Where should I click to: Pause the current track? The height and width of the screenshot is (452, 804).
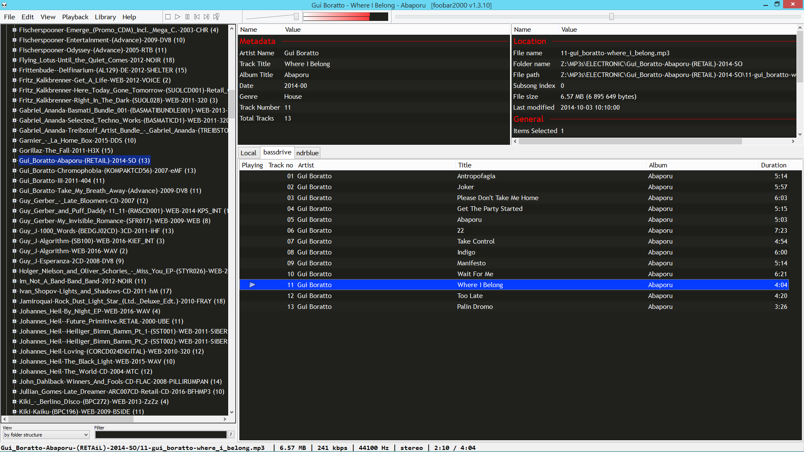point(187,17)
